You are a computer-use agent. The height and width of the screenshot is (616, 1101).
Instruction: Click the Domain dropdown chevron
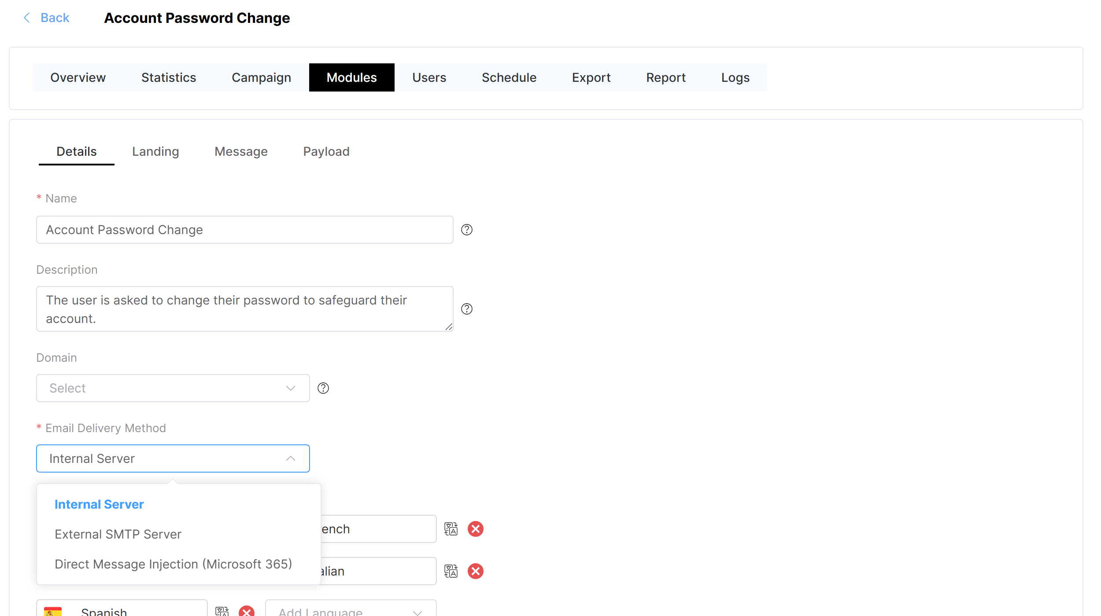(291, 388)
